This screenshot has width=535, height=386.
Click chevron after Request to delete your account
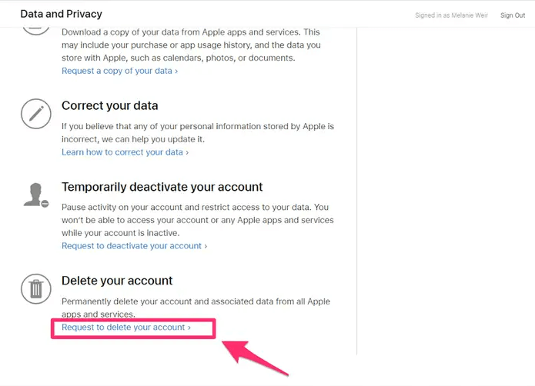click(x=189, y=328)
